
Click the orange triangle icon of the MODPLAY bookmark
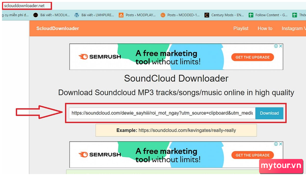click(121, 15)
